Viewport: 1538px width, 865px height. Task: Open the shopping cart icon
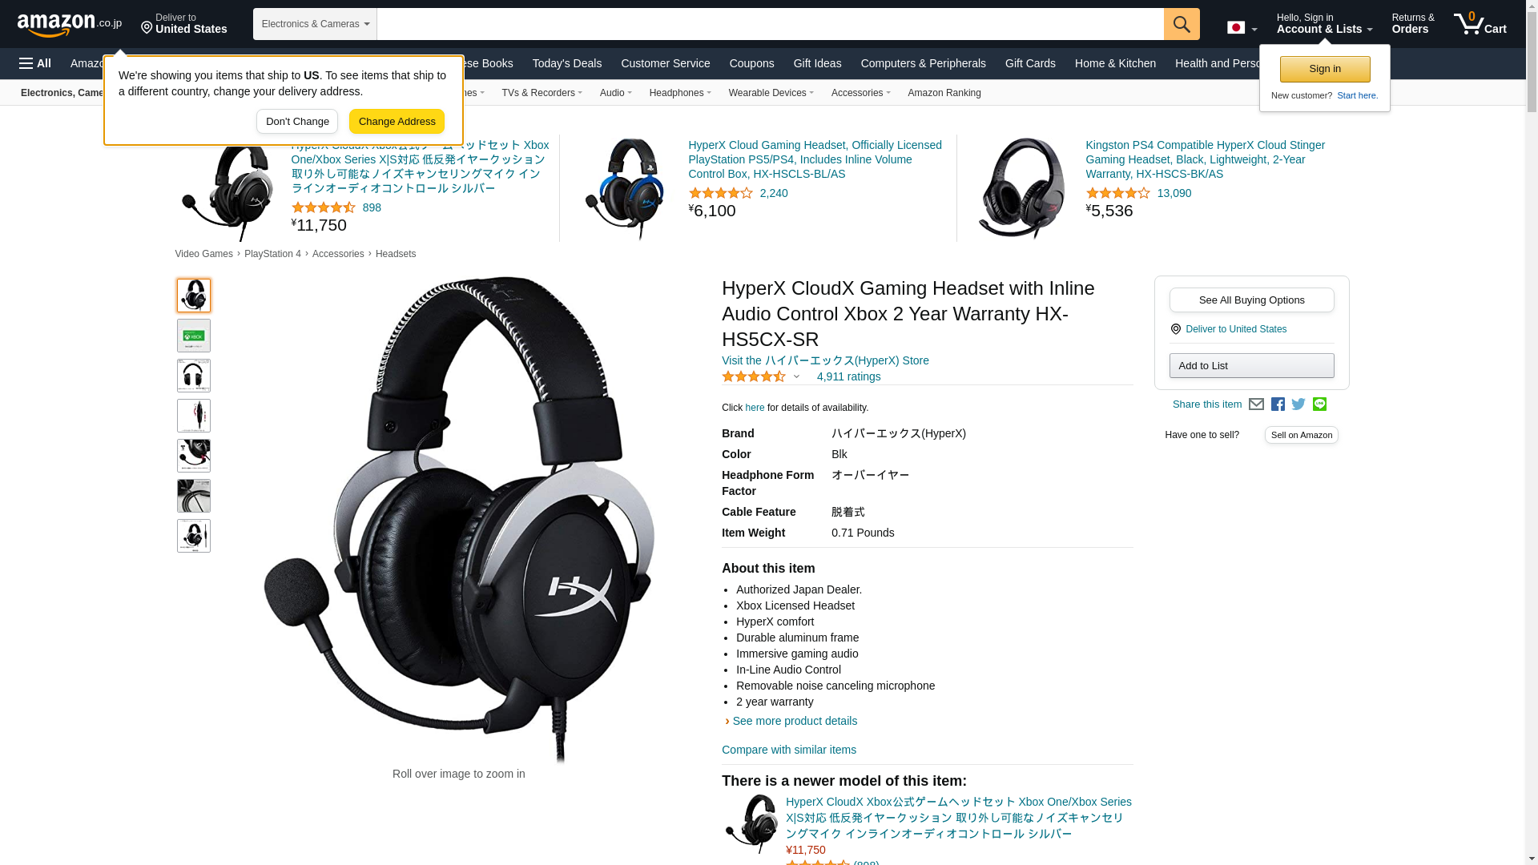point(1480,23)
